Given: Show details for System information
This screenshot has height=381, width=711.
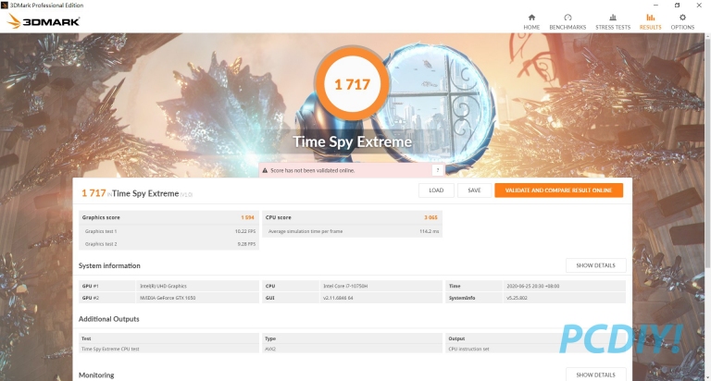Looking at the screenshot, I should click(596, 265).
